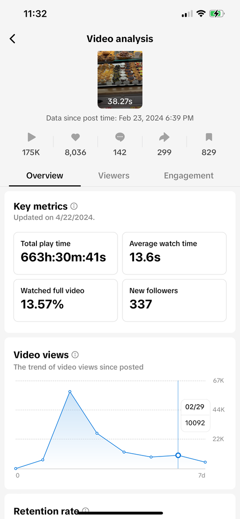Click the highlighted 02/29 chart marker
Screen dimensions: 240x519
[178, 456]
